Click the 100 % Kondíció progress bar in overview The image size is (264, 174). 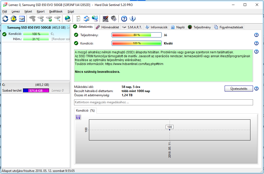pos(137,43)
